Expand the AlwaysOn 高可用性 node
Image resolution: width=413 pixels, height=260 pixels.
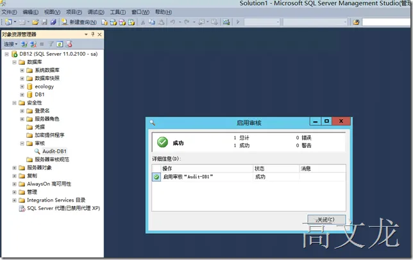[15, 184]
